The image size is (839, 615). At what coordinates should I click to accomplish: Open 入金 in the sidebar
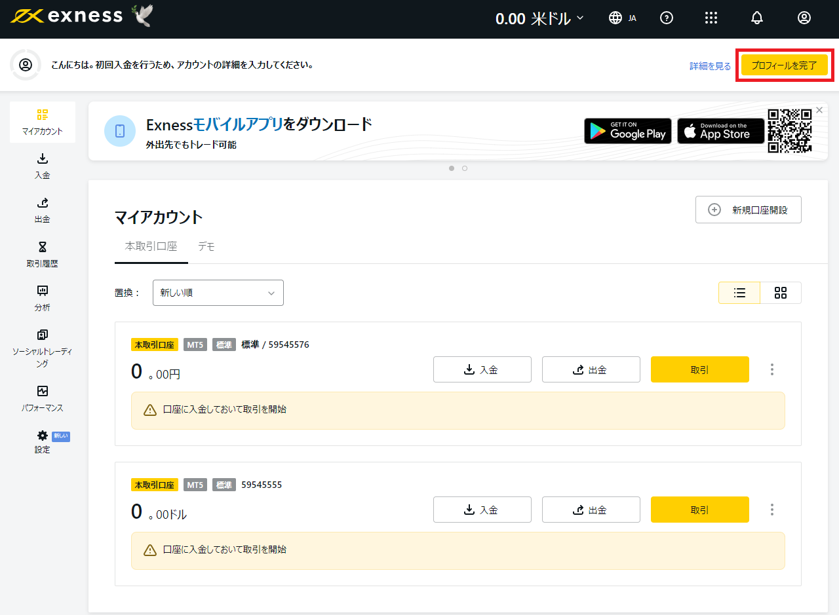click(x=43, y=166)
